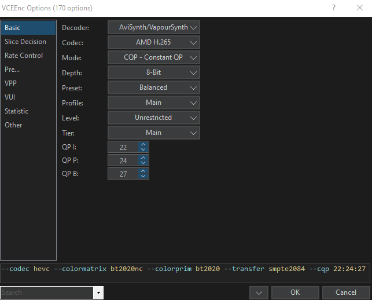Decrease the QP B value
372x300 pixels.
(x=143, y=176)
